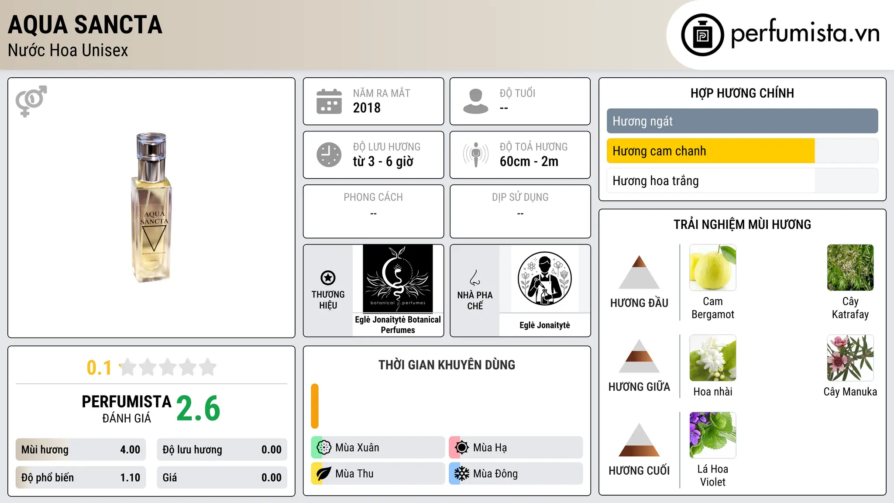Click the Cam Bergamot note label
The height and width of the screenshot is (503, 894).
tap(713, 308)
